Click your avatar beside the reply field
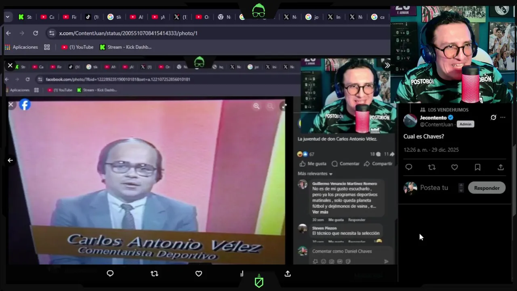The height and width of the screenshot is (291, 517). pos(410,188)
